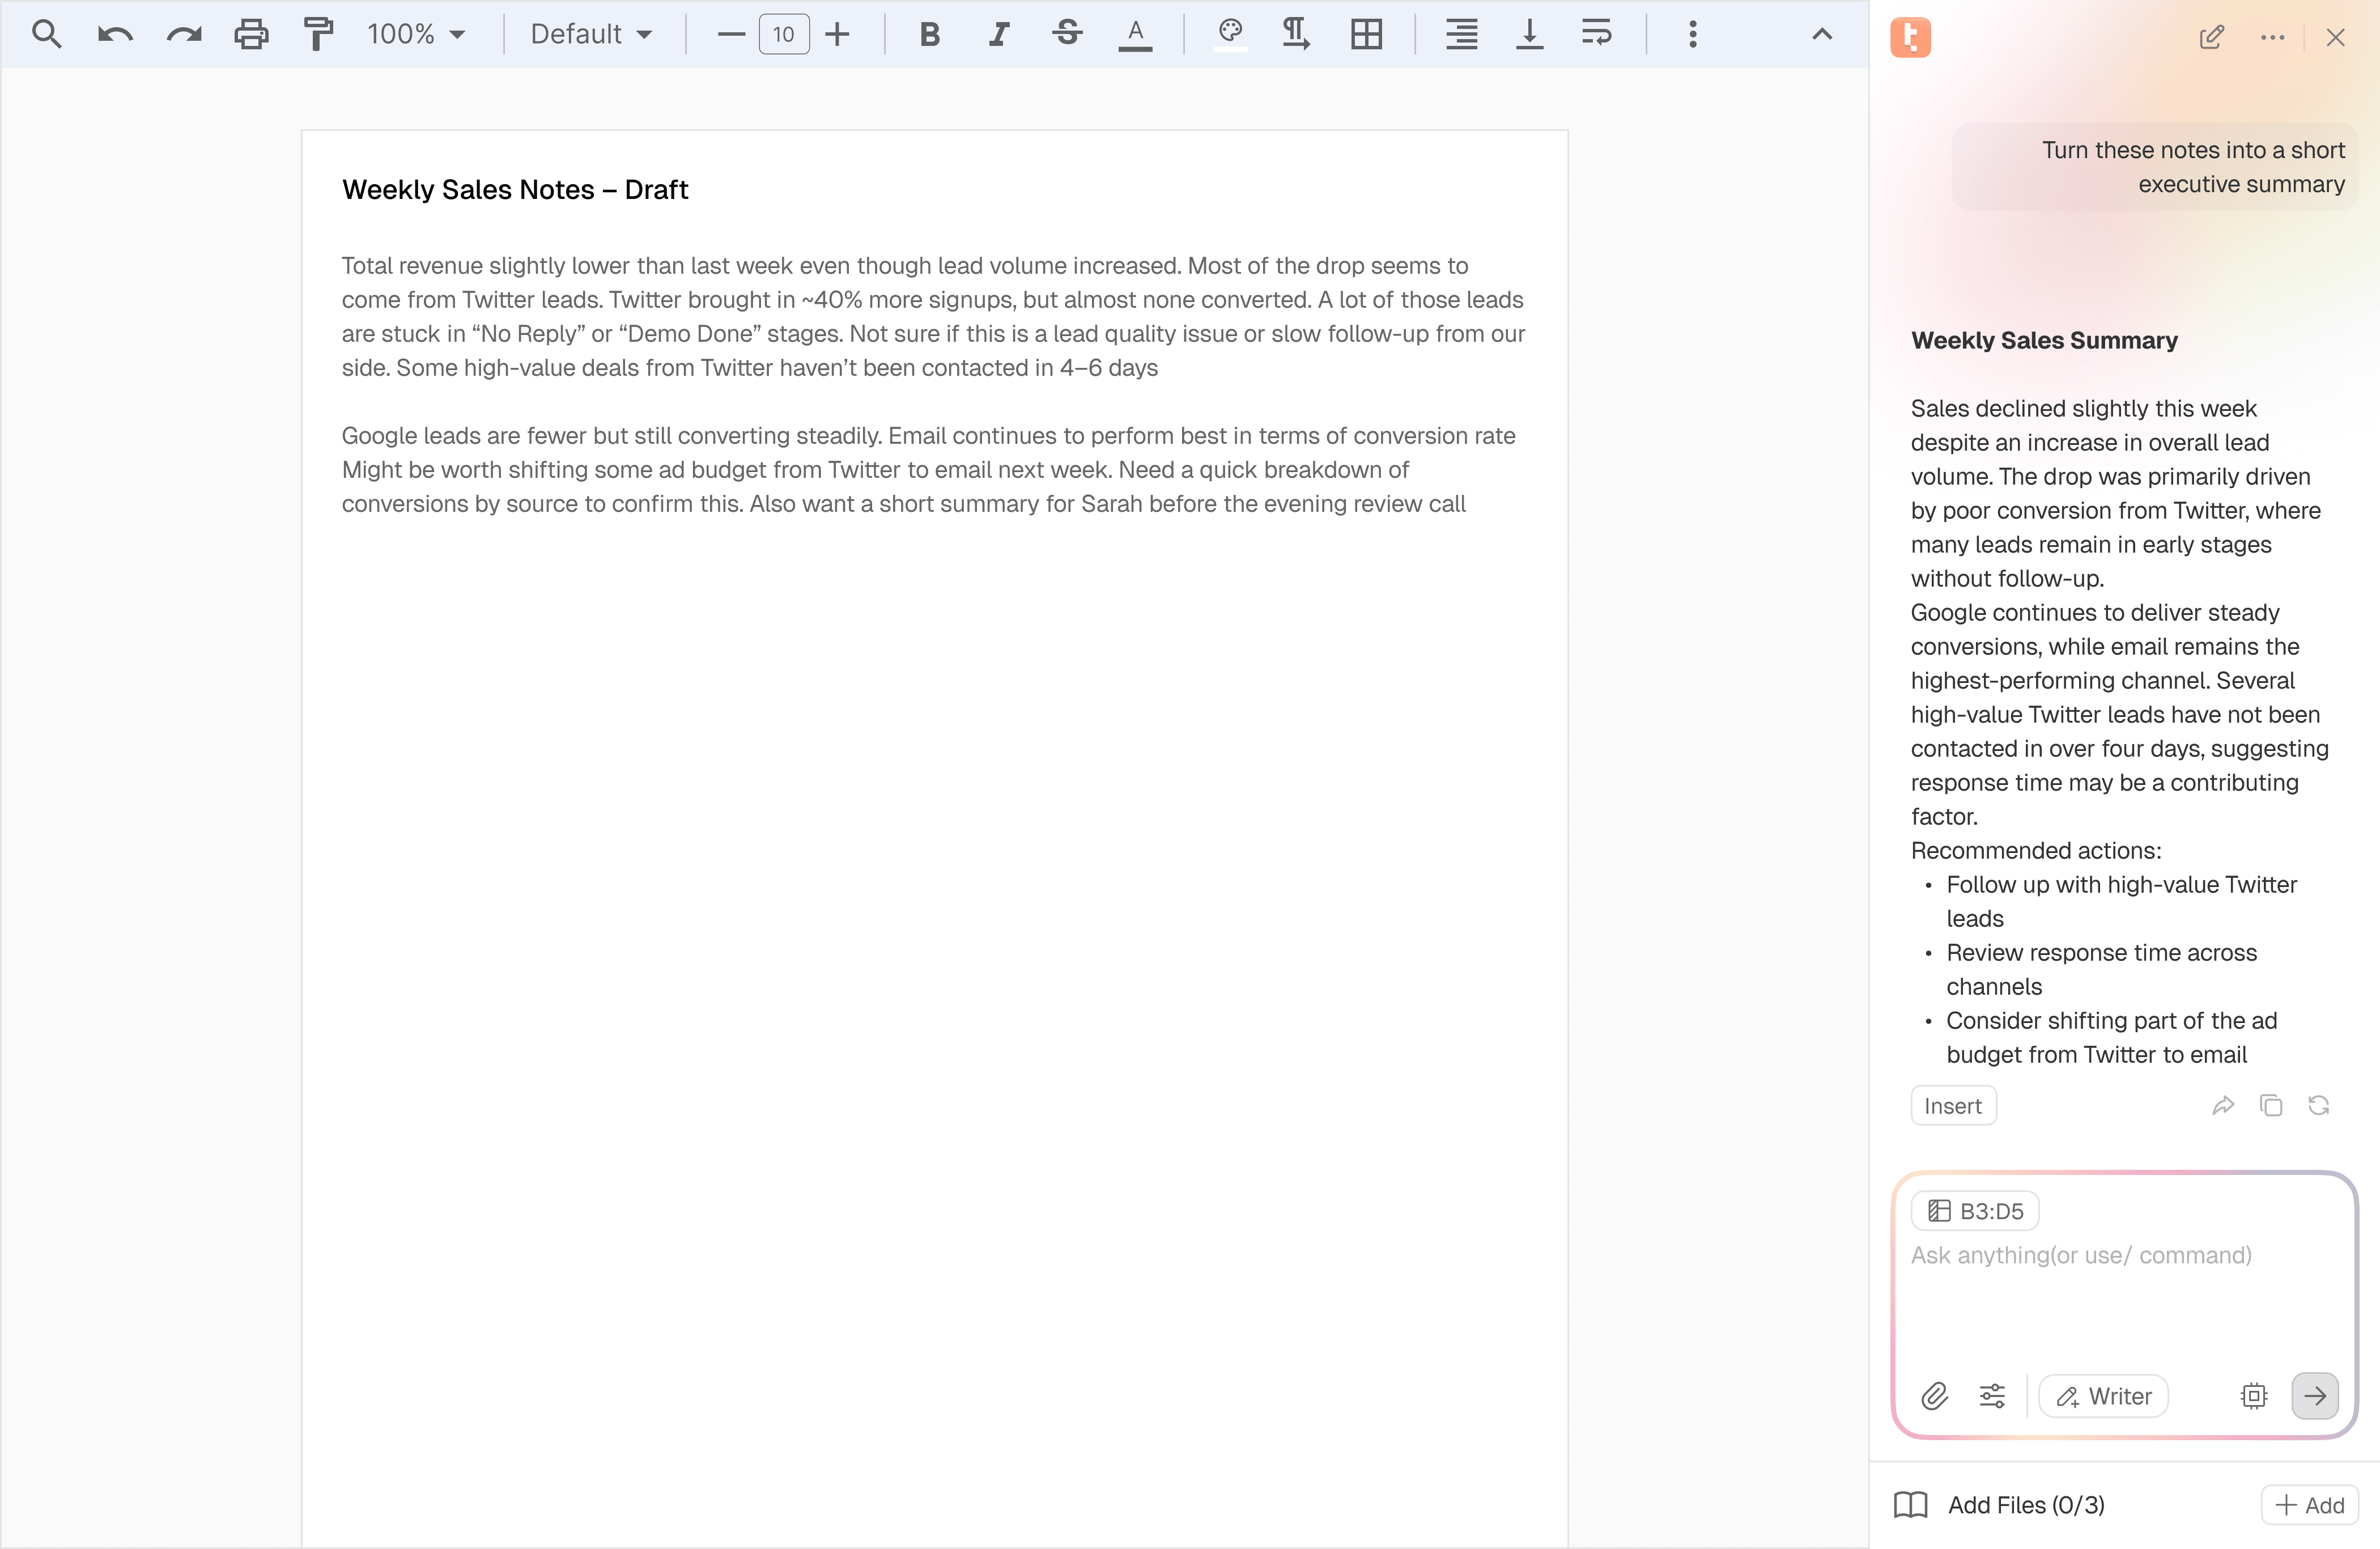
Task: Copy the Weekly Sales Summary response
Action: pos(2271,1105)
